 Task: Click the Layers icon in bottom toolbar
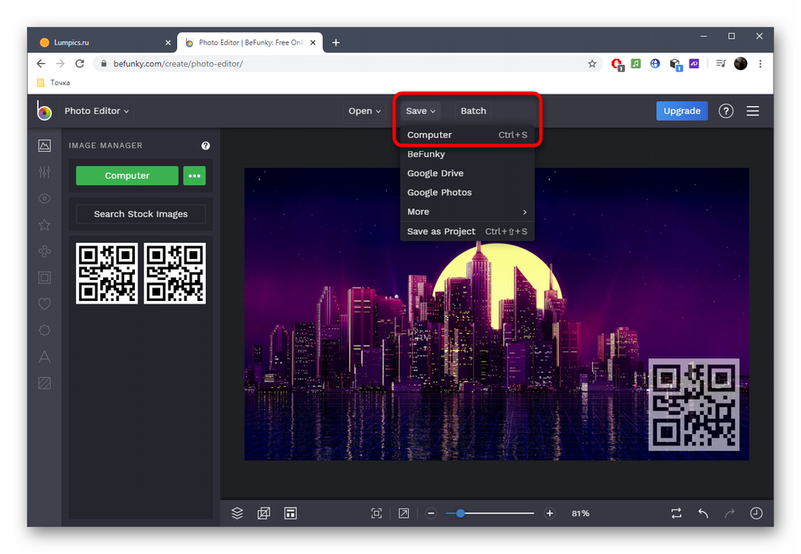(237, 513)
